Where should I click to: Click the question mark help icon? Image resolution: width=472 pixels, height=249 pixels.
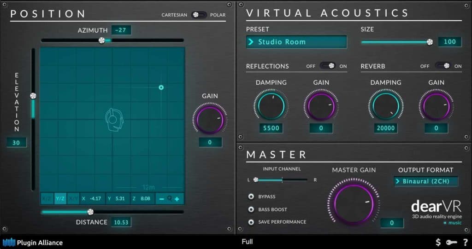(466, 242)
